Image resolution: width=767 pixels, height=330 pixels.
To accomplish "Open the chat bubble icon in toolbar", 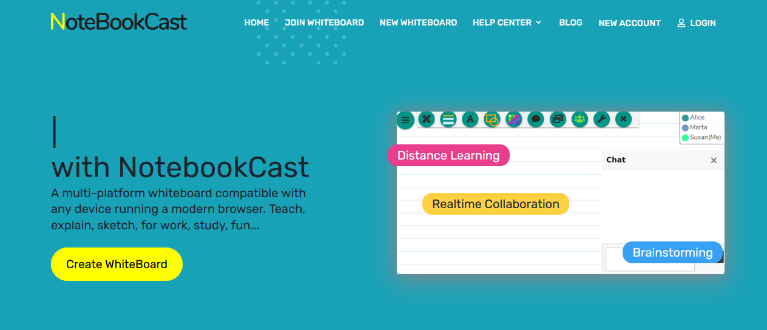I will pyautogui.click(x=536, y=119).
